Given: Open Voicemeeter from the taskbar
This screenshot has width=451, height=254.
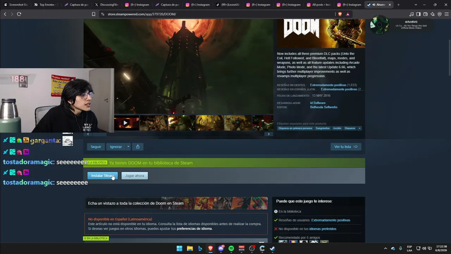Looking at the screenshot, I should (x=241, y=248).
